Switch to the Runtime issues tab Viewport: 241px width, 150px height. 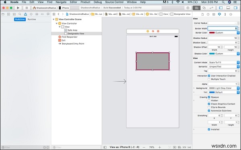[32, 19]
